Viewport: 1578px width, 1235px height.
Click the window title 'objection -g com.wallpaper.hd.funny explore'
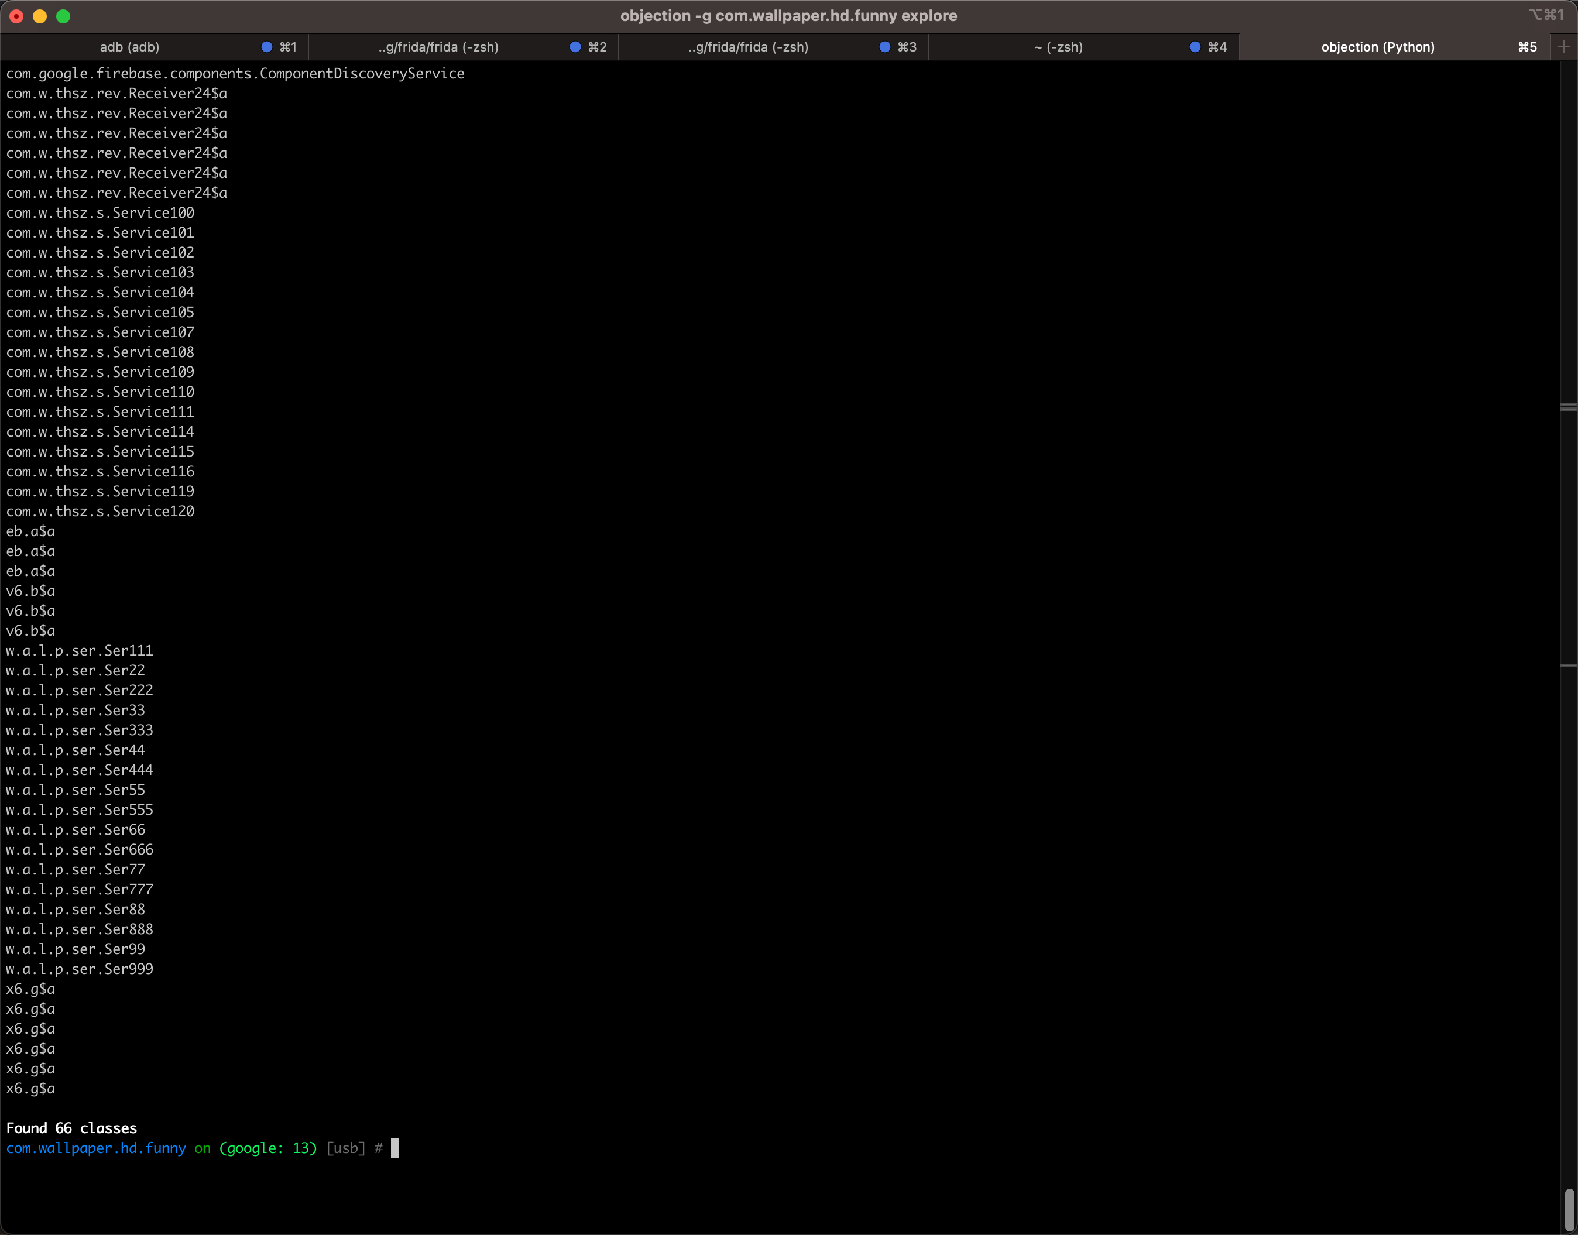(x=788, y=16)
